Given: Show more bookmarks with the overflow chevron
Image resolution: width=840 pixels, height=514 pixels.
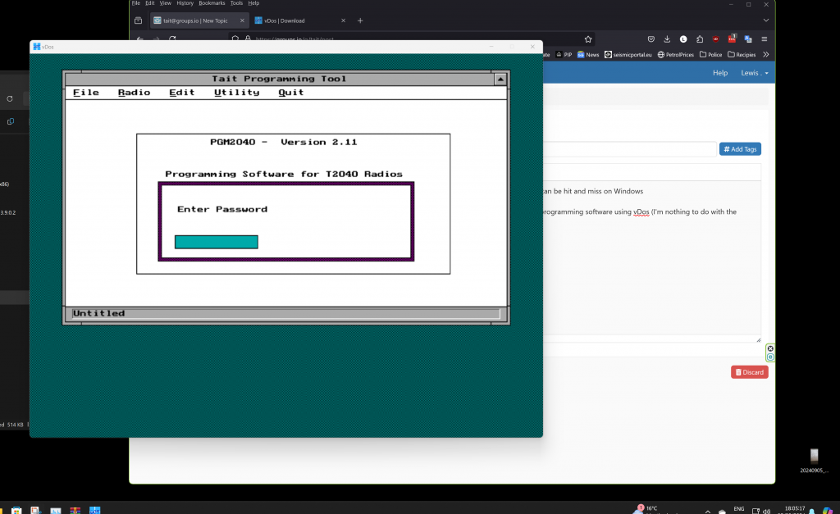Looking at the screenshot, I should point(766,55).
